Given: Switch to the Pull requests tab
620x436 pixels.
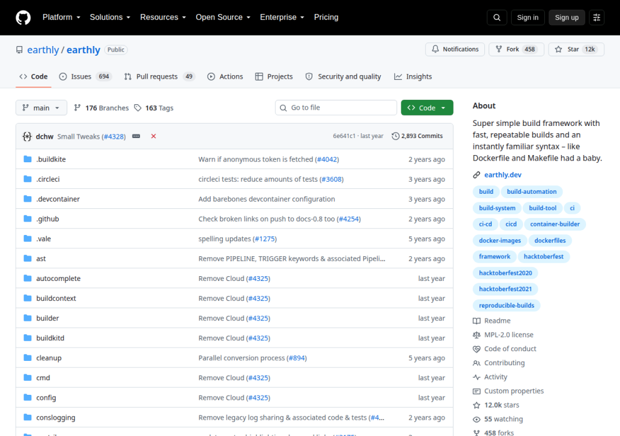Looking at the screenshot, I should click(x=160, y=77).
